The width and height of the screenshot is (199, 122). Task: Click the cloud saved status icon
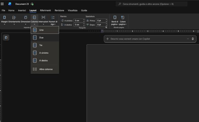tap(32, 4)
